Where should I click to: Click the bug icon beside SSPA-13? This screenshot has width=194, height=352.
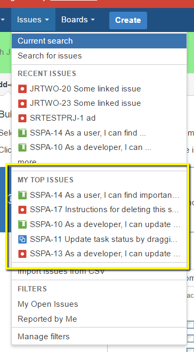coord(22,254)
